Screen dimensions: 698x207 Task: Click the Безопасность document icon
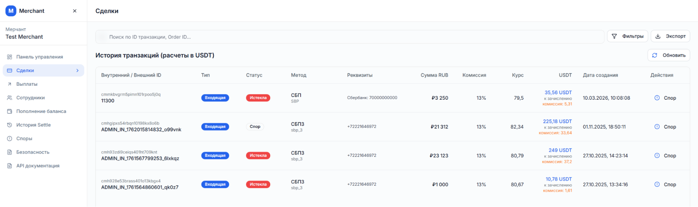[x=9, y=152]
